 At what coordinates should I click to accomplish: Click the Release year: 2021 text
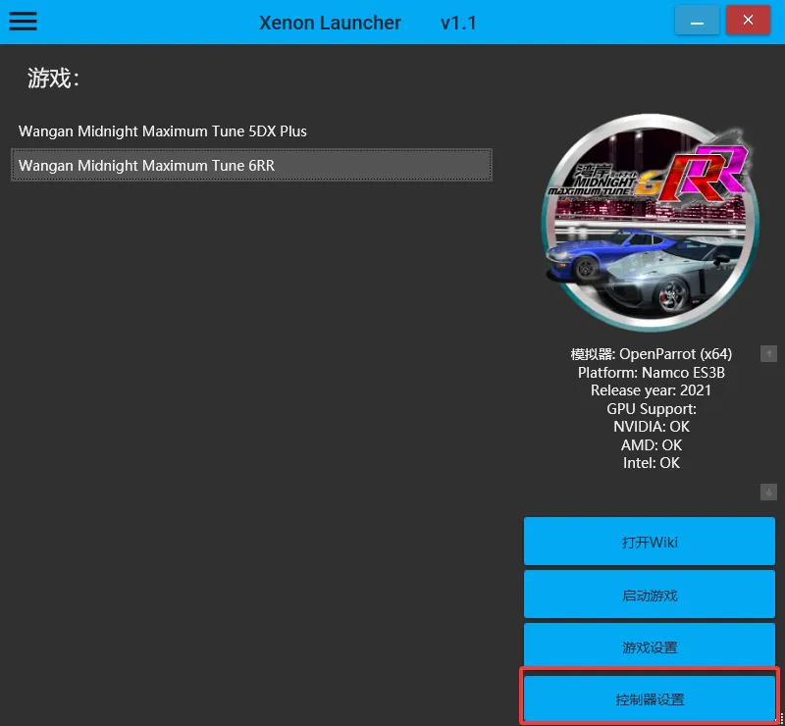click(651, 390)
